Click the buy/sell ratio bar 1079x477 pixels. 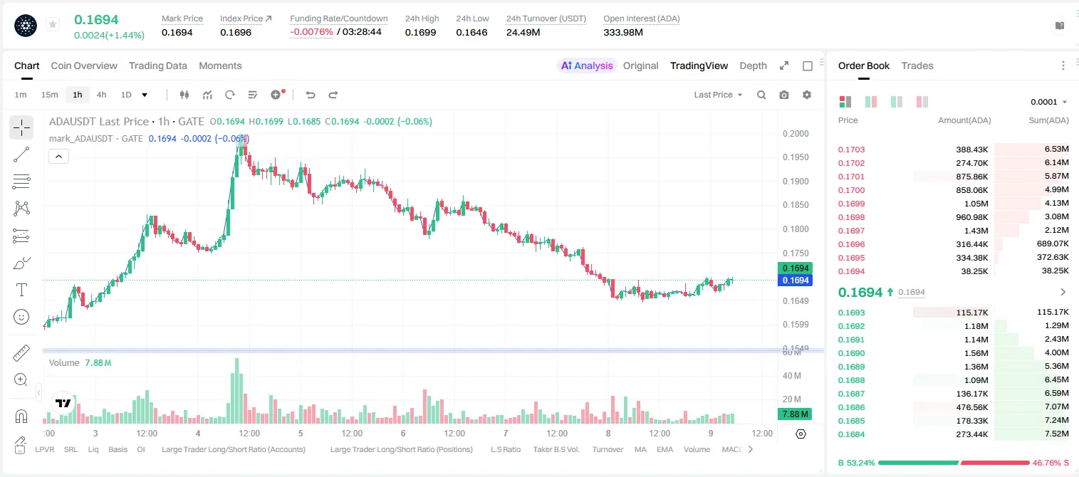[954, 462]
